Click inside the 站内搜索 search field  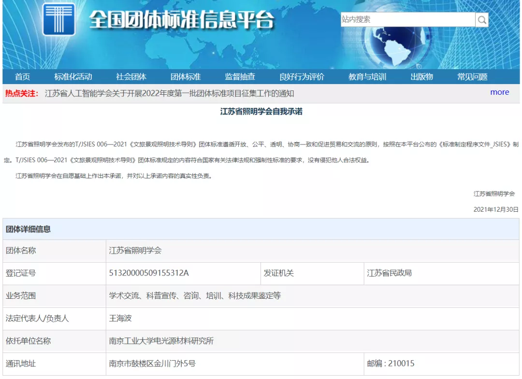(x=406, y=19)
